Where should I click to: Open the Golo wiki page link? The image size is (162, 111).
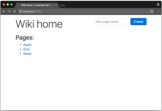point(26,49)
